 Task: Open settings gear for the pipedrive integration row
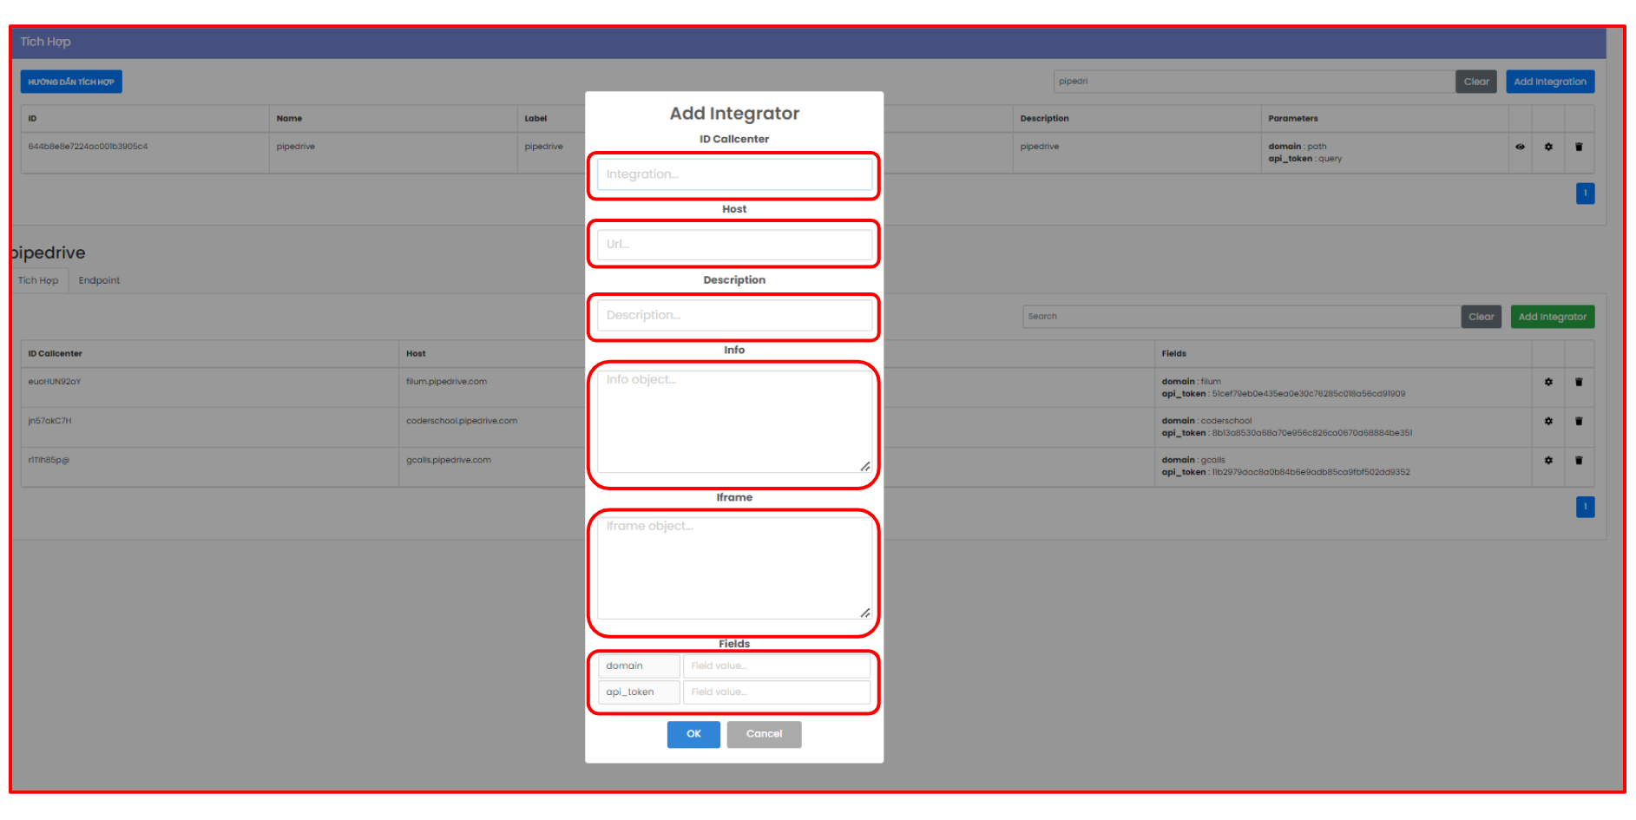pos(1548,147)
